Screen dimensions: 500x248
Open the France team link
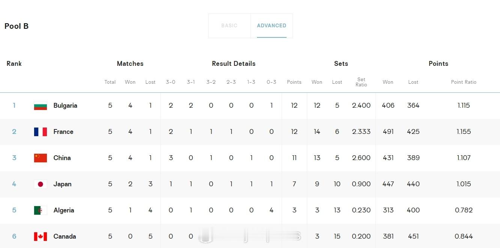63,132
